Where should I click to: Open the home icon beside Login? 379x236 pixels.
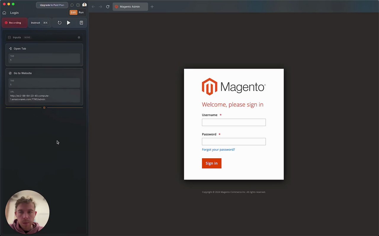click(4, 13)
